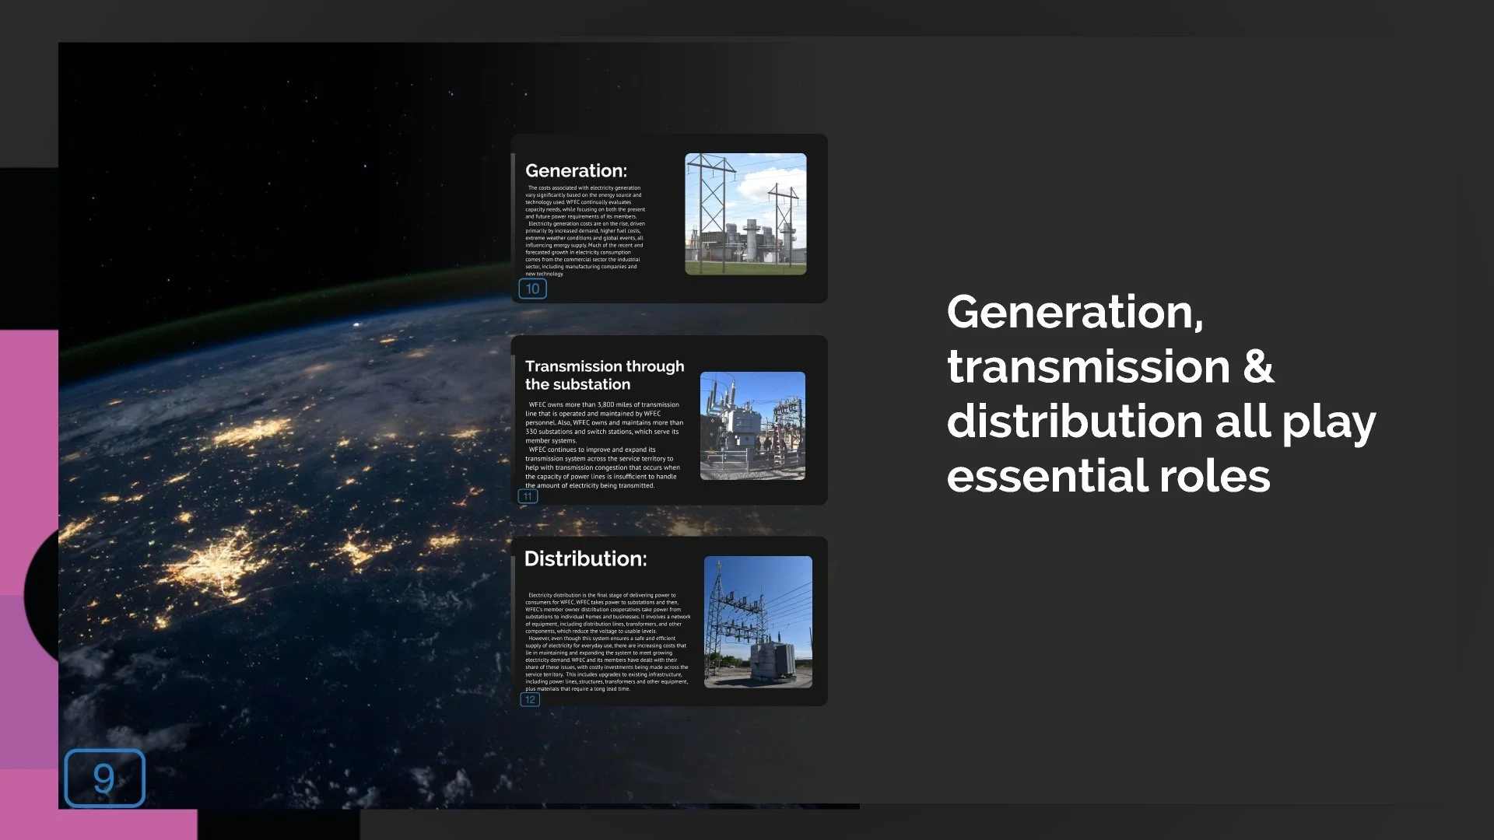This screenshot has height=840, width=1494.
Task: Open the Transmission through the substation heading
Action: click(x=604, y=375)
